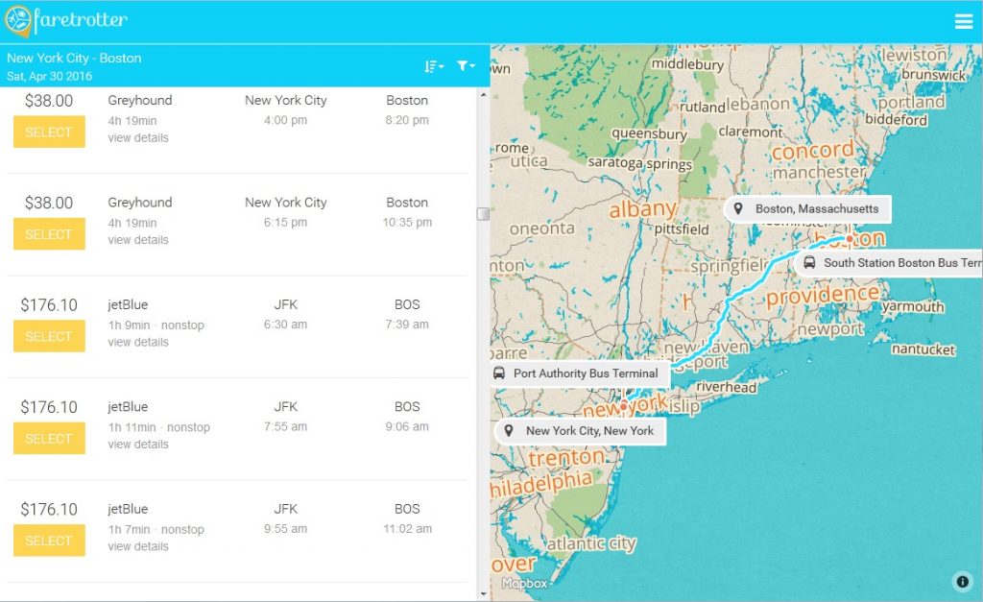Click the results list scrollbar thumb
Screen dimensions: 983x602
tap(484, 214)
